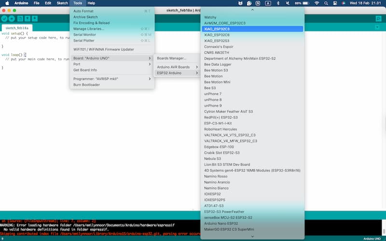The height and width of the screenshot is (241, 386).
Task: Click the muted sound icon in menu bar
Action: 287,3
